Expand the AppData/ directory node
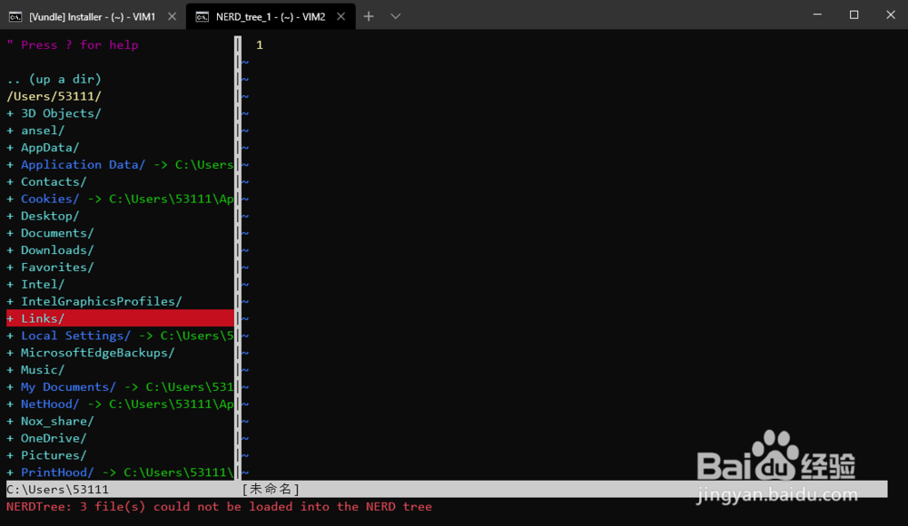The image size is (908, 526). coord(49,147)
